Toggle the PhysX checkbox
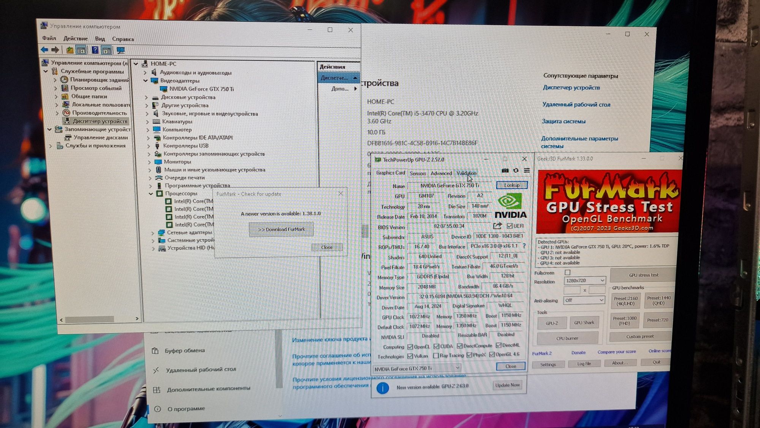 point(469,355)
